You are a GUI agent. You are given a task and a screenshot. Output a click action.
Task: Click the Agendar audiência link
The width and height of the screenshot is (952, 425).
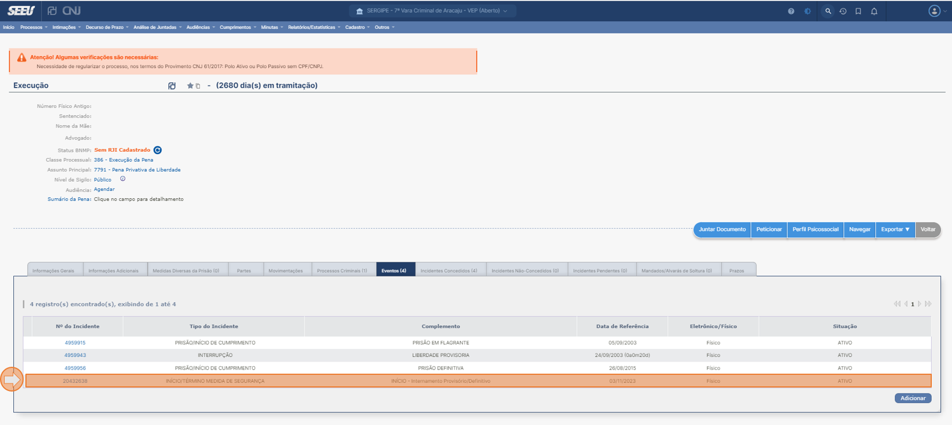point(104,189)
